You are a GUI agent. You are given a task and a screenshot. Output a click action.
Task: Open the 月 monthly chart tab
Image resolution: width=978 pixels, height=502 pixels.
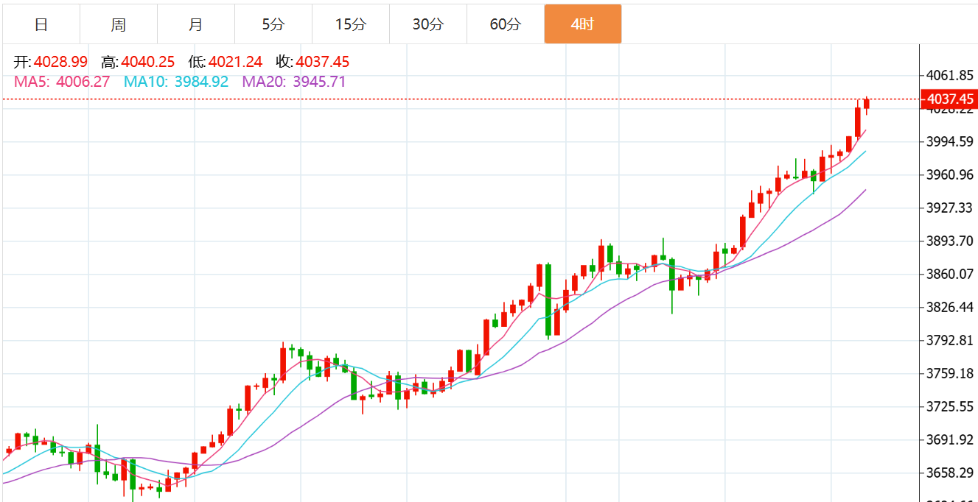(196, 24)
